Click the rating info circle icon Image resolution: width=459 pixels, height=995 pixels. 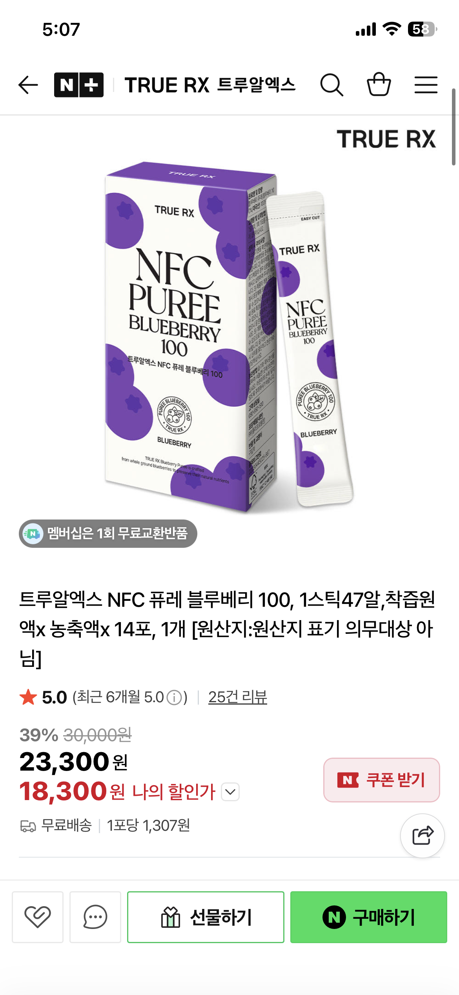(x=174, y=698)
